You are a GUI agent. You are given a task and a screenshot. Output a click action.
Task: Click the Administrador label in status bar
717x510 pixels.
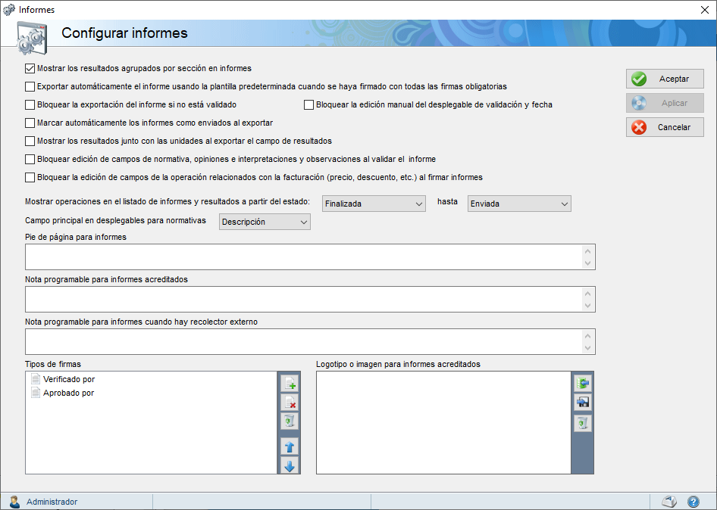(x=52, y=502)
